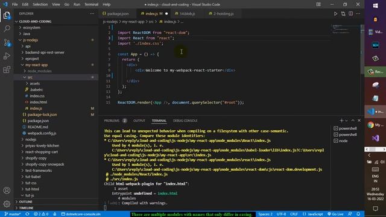Screen dimensions: 386x217
Task: Close the terminal panel
Action: (x=359, y=121)
